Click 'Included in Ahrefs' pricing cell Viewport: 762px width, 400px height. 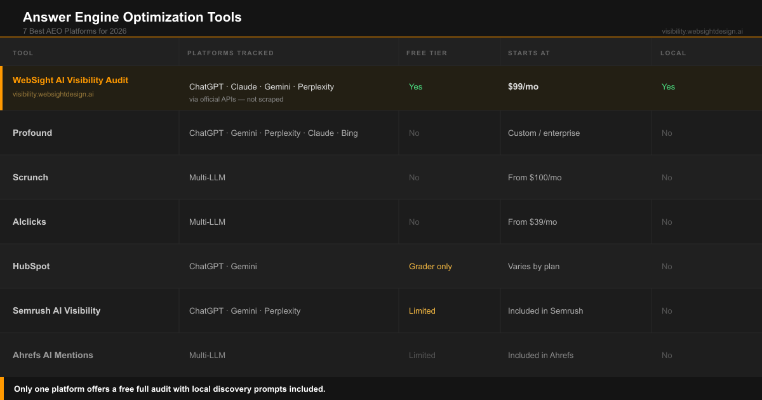[x=540, y=355]
